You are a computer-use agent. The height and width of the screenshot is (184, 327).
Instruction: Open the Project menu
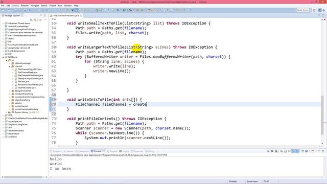click(53, 6)
